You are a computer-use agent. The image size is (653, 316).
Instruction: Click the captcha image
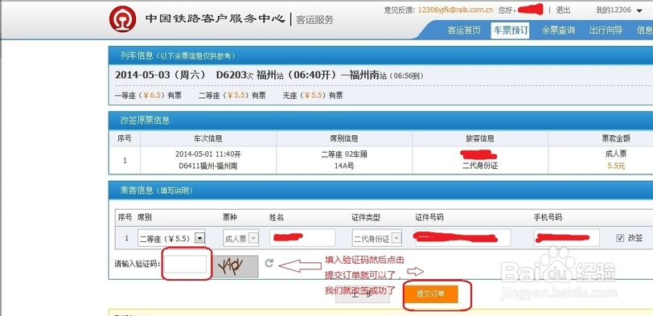pyautogui.click(x=236, y=266)
